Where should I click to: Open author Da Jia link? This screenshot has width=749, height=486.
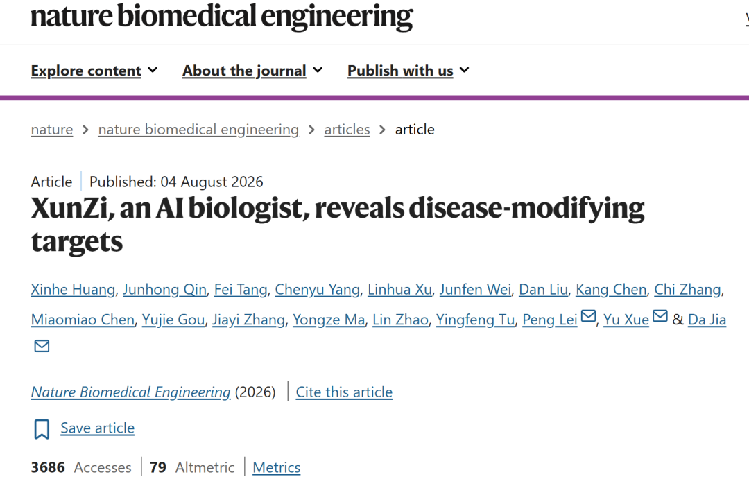707,320
